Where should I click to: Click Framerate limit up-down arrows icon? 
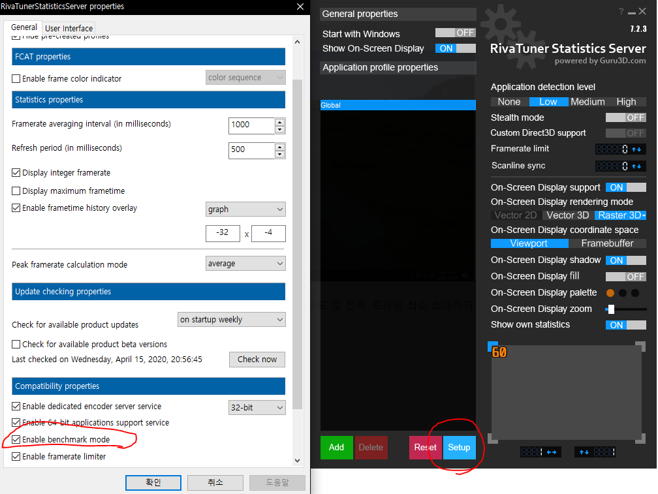tap(636, 149)
